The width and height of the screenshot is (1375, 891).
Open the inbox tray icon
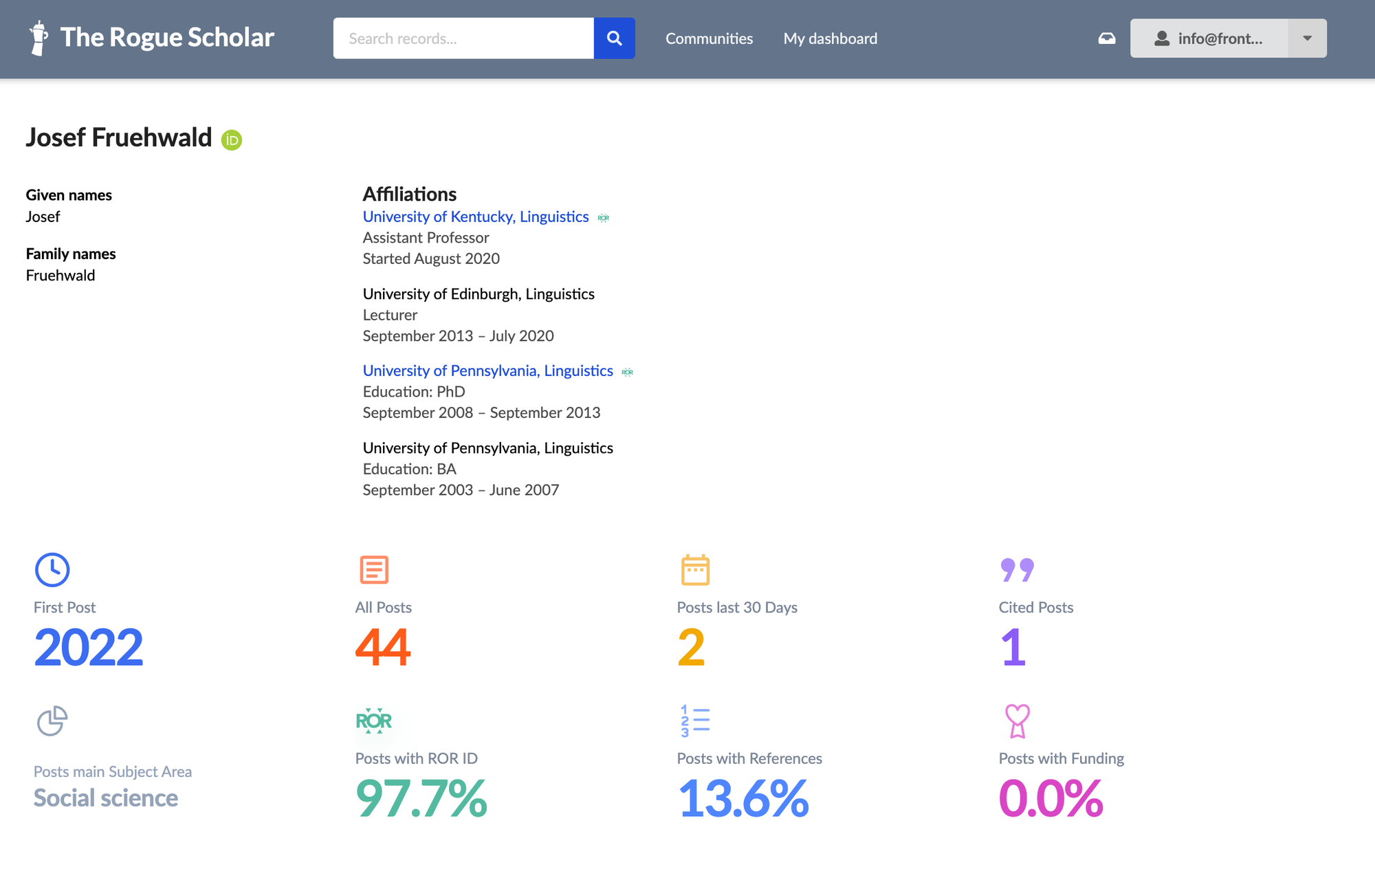(1107, 38)
